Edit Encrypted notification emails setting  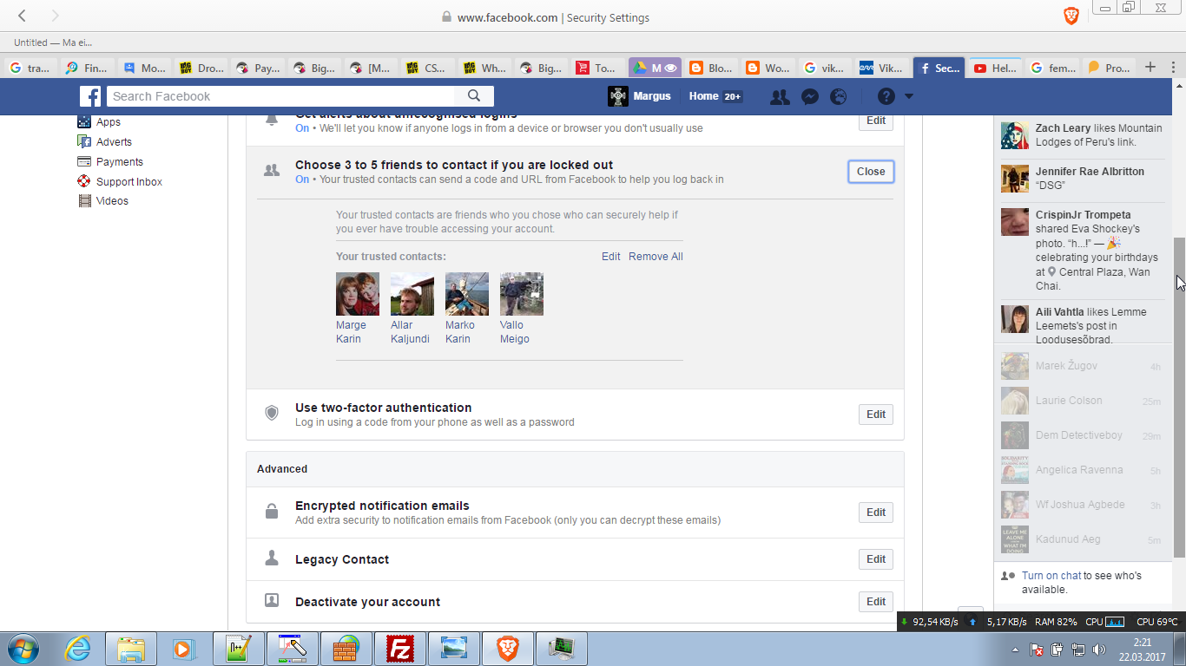pos(876,513)
